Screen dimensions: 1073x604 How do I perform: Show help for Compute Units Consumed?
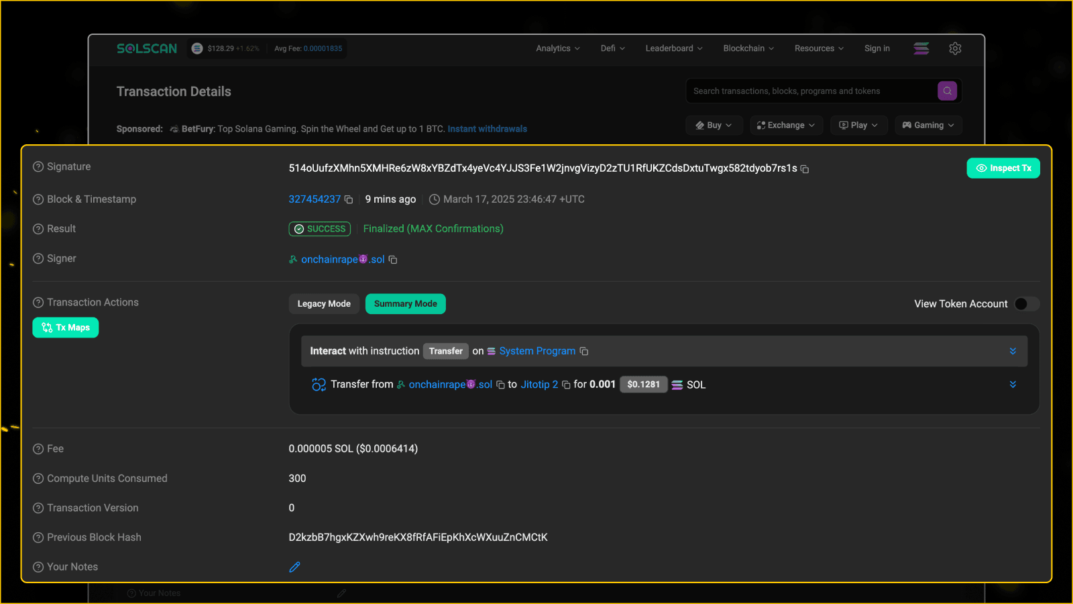(38, 479)
